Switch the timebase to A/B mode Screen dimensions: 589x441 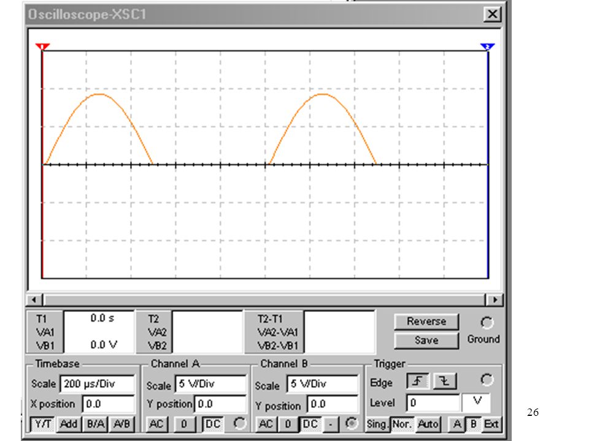pos(121,424)
